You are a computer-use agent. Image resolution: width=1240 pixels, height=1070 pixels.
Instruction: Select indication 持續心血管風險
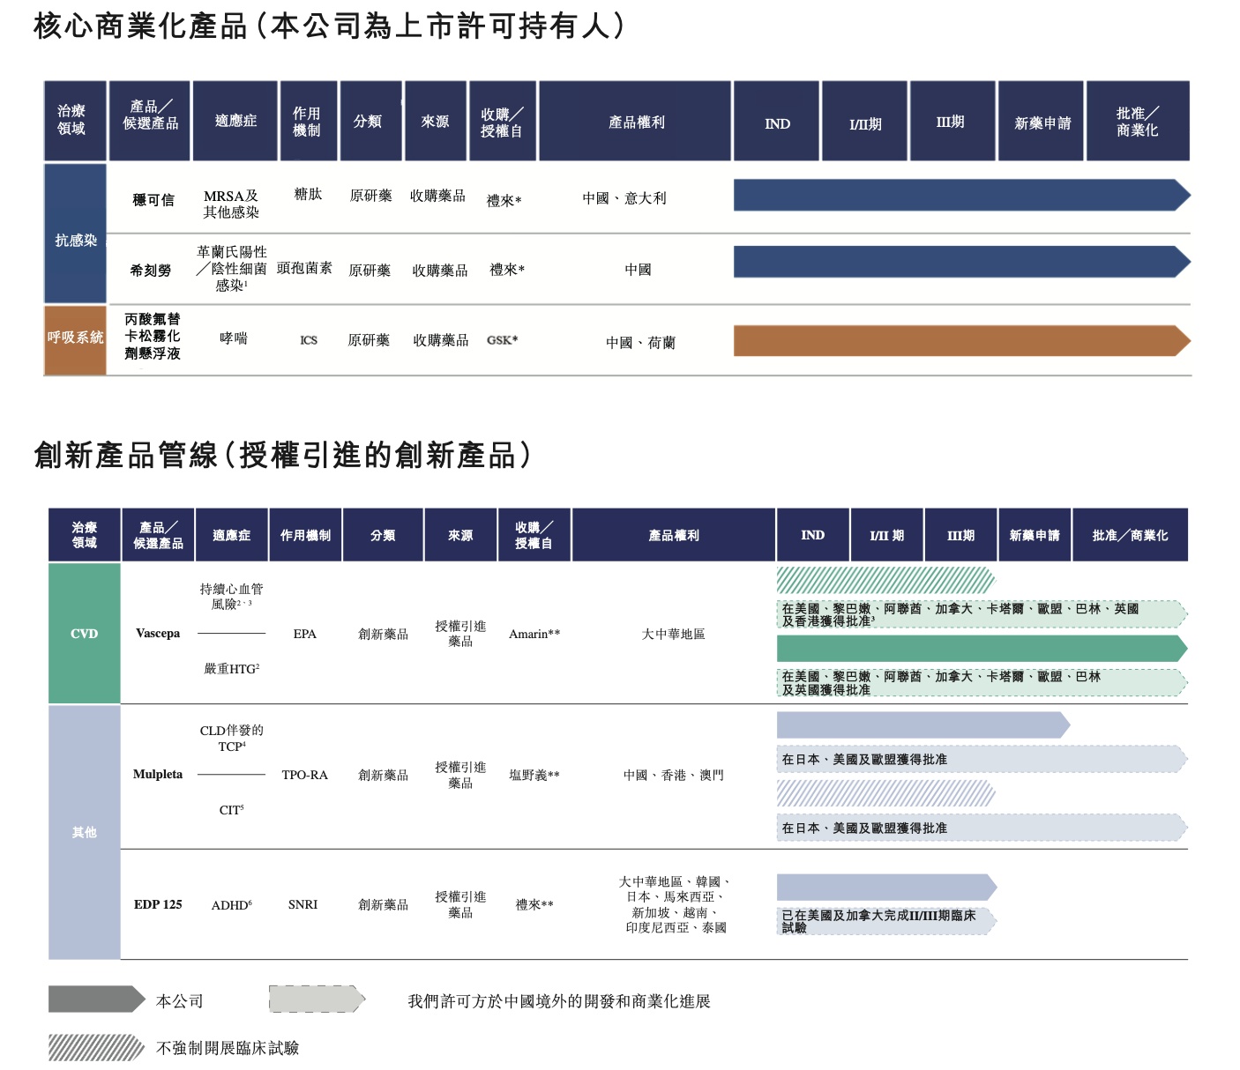(x=231, y=597)
